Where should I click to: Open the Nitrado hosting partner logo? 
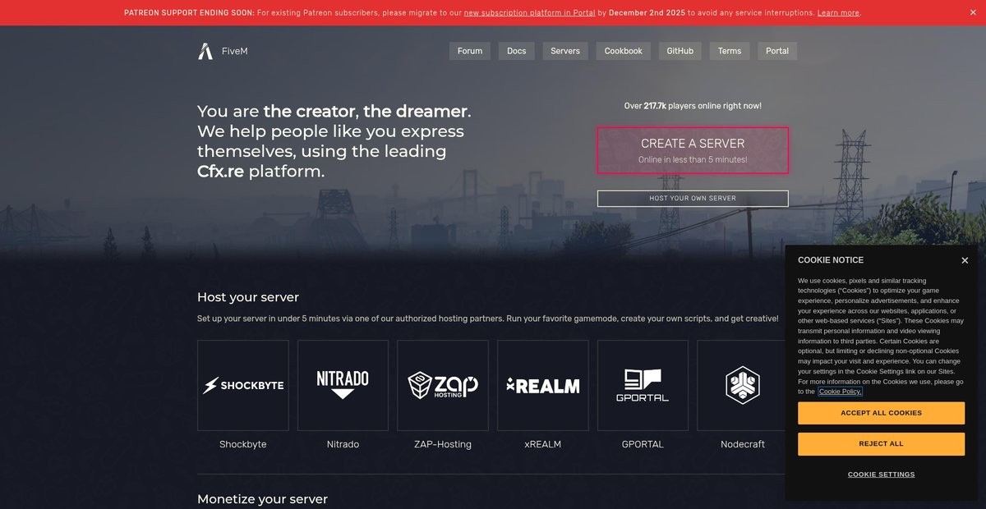(x=343, y=386)
